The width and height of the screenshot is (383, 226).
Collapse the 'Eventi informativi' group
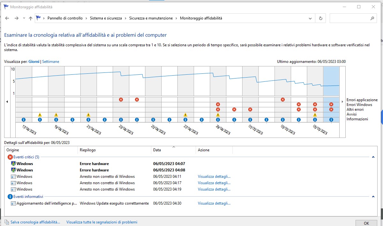point(373,197)
